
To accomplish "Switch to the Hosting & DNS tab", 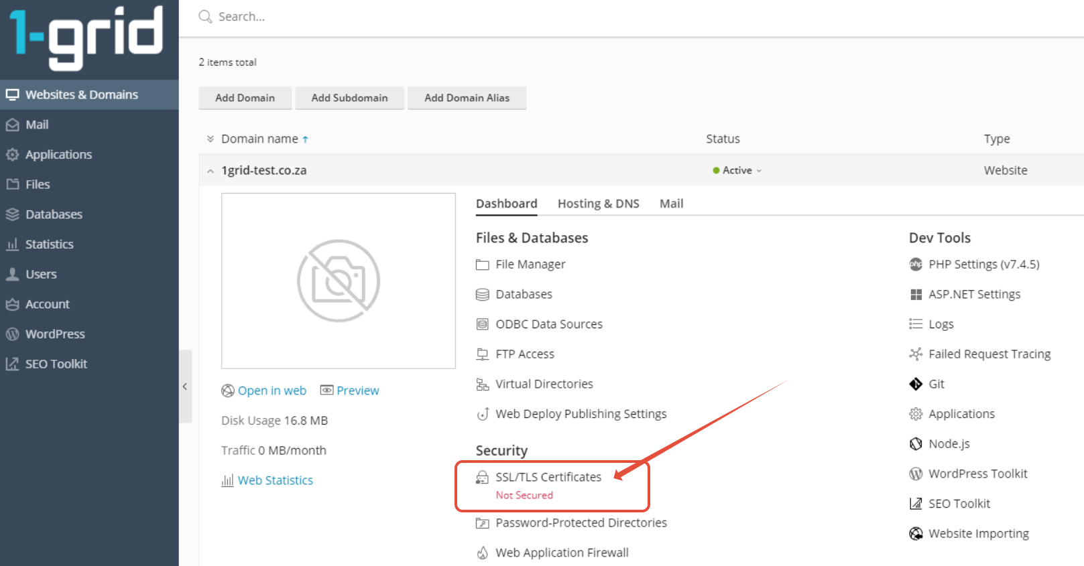I will 599,204.
